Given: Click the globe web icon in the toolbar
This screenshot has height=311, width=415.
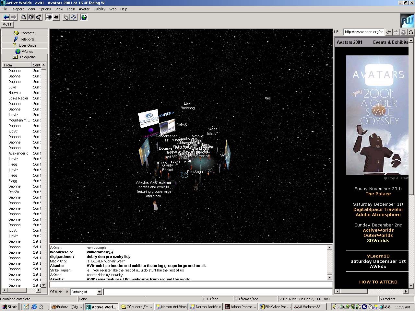Looking at the screenshot, I should coord(84,17).
